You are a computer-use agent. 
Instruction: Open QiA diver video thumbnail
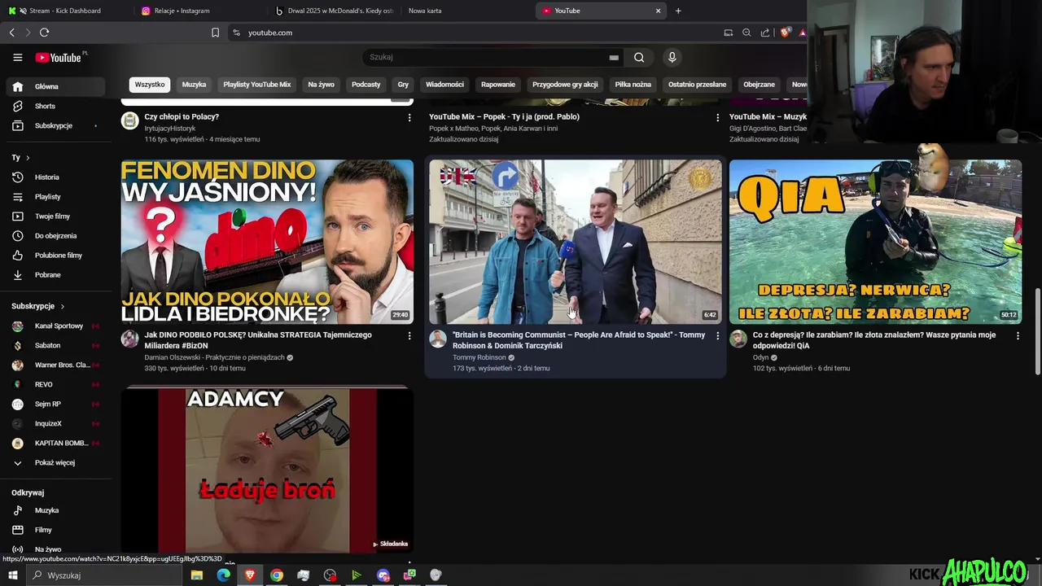click(x=875, y=242)
